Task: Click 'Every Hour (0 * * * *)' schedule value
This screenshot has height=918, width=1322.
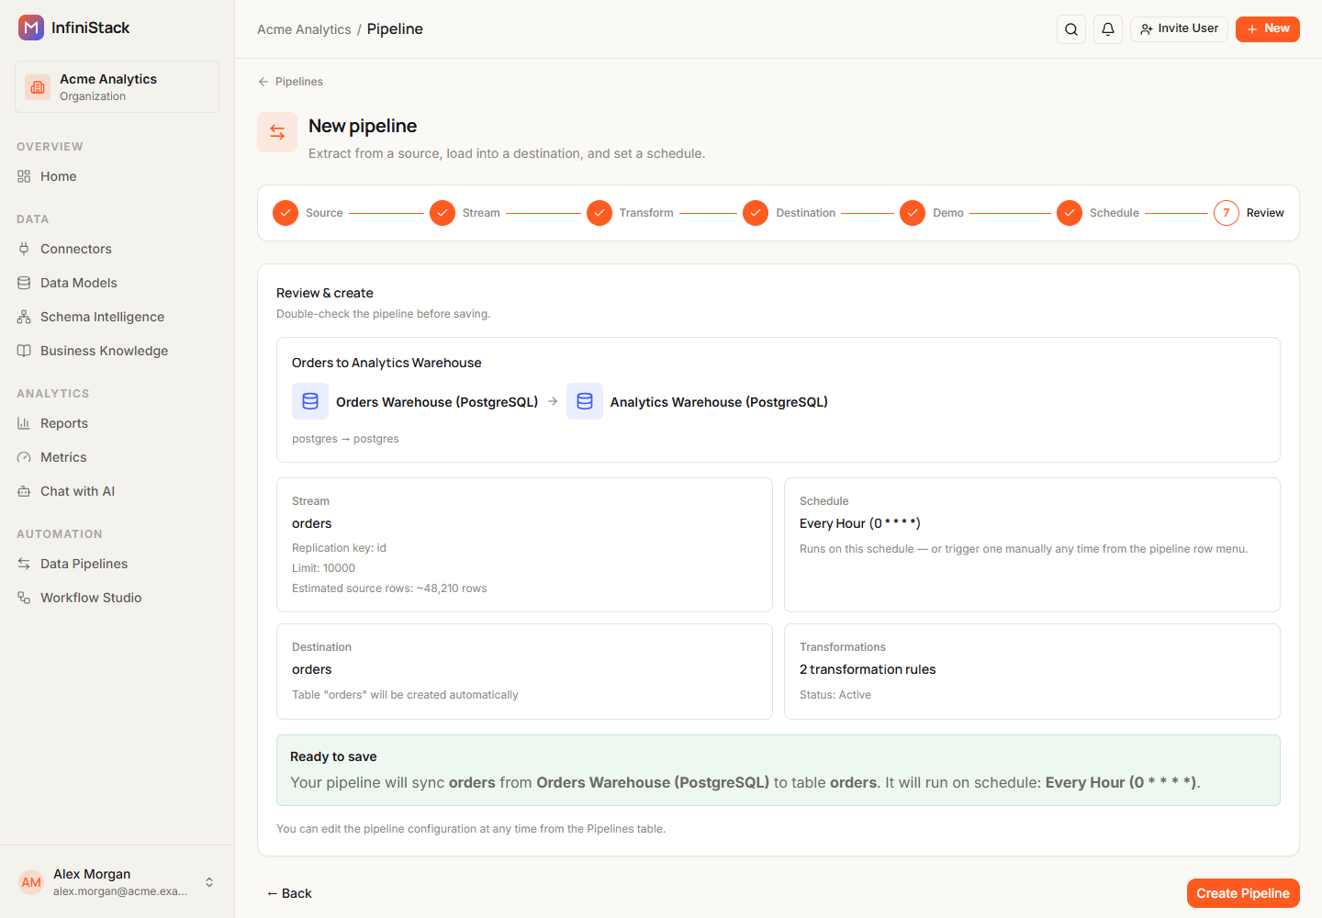Action: [x=859, y=523]
